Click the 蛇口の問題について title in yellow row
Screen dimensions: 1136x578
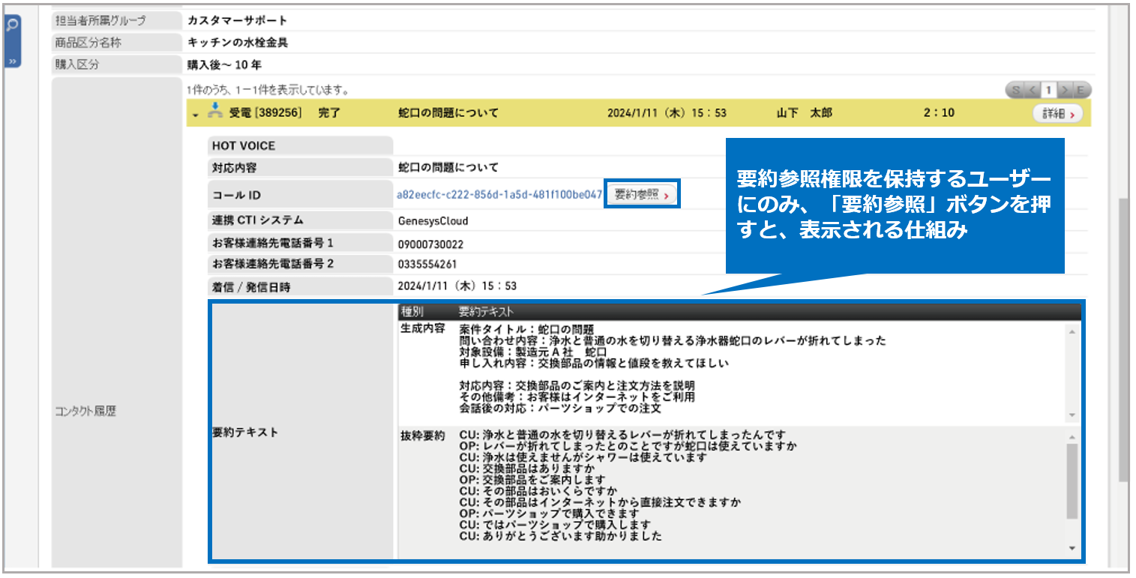point(448,114)
